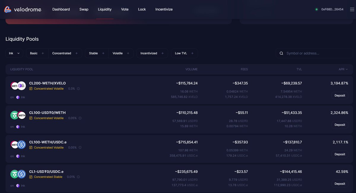Click USD₮0/WETH token pair icon
The height and width of the screenshot is (193, 356).
pyautogui.click(x=18, y=115)
